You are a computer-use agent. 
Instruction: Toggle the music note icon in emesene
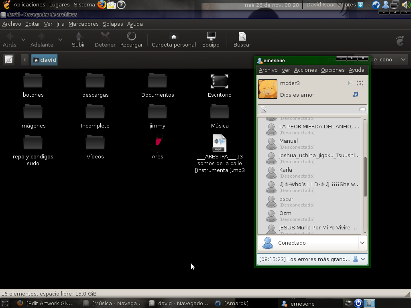(356, 95)
